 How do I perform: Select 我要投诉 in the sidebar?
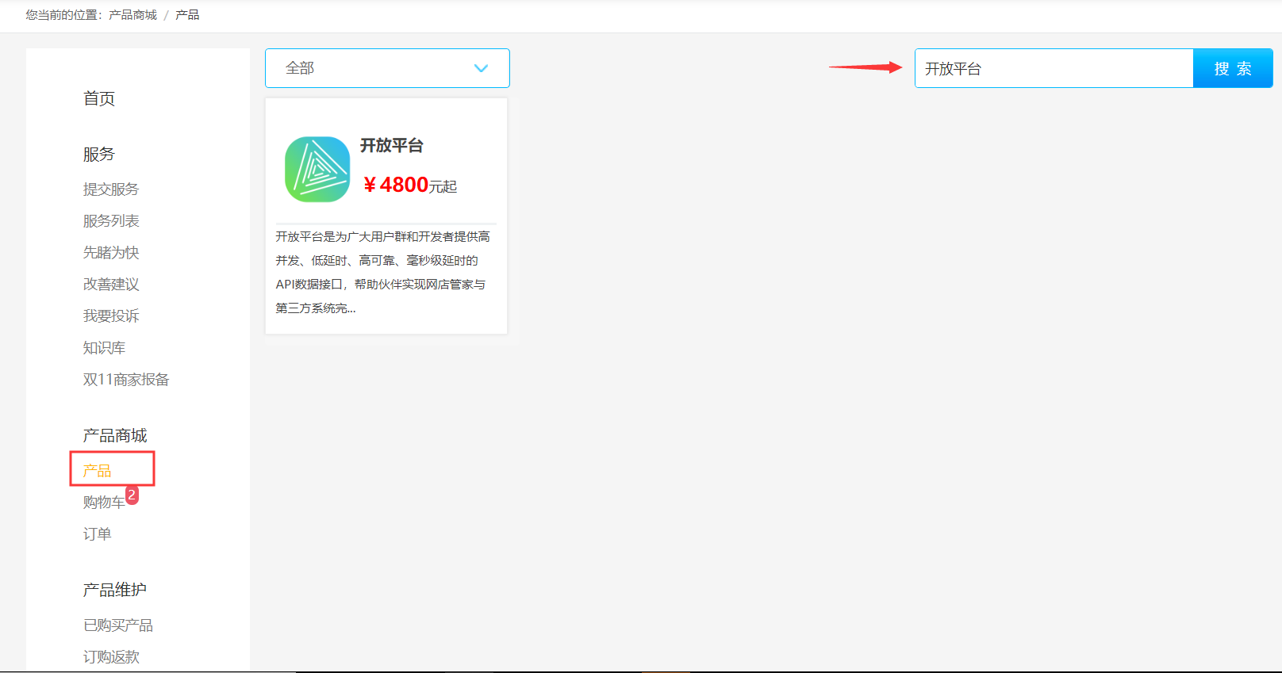(x=111, y=316)
